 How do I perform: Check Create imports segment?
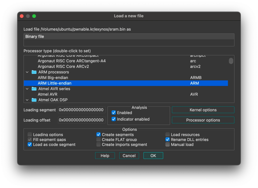pos(99,144)
